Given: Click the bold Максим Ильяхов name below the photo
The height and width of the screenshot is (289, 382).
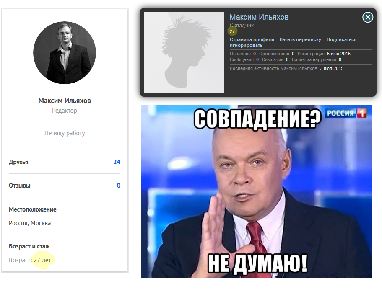Looking at the screenshot, I should [65, 101].
